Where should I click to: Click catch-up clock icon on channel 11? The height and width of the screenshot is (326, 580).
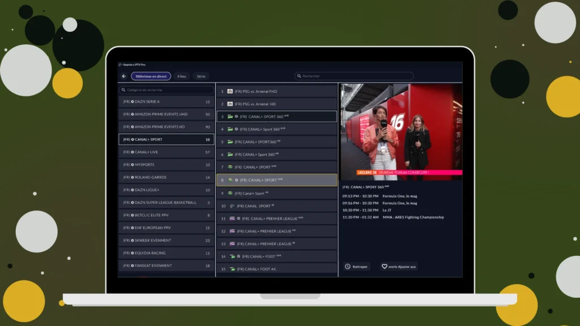coord(238,218)
